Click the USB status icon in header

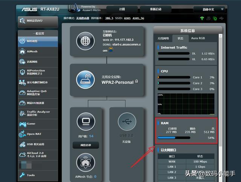click(221, 18)
